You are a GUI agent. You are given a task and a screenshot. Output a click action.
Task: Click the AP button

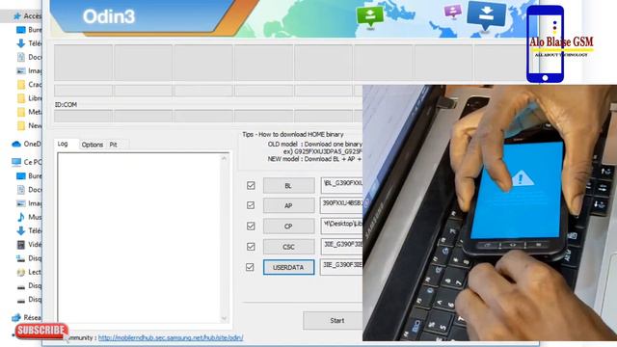click(288, 205)
